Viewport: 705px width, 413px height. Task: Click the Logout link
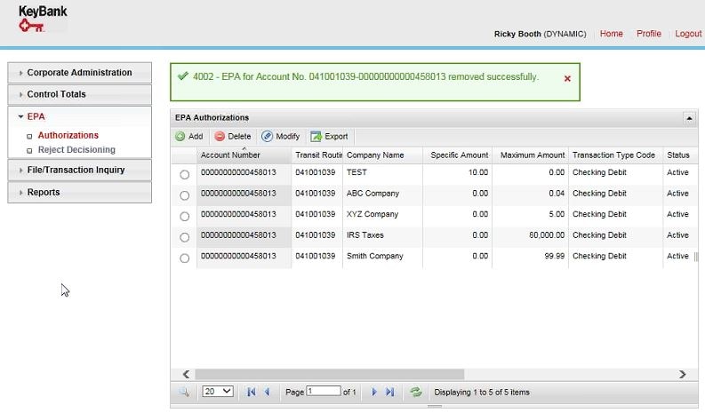tap(688, 34)
